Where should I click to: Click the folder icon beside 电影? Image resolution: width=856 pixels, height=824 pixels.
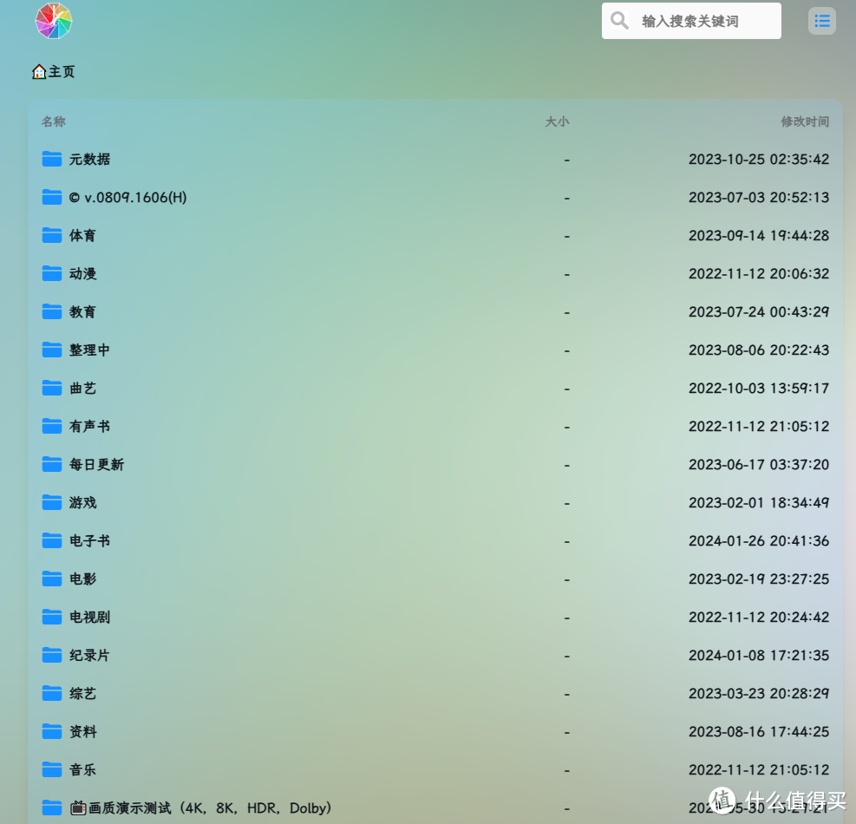52,579
